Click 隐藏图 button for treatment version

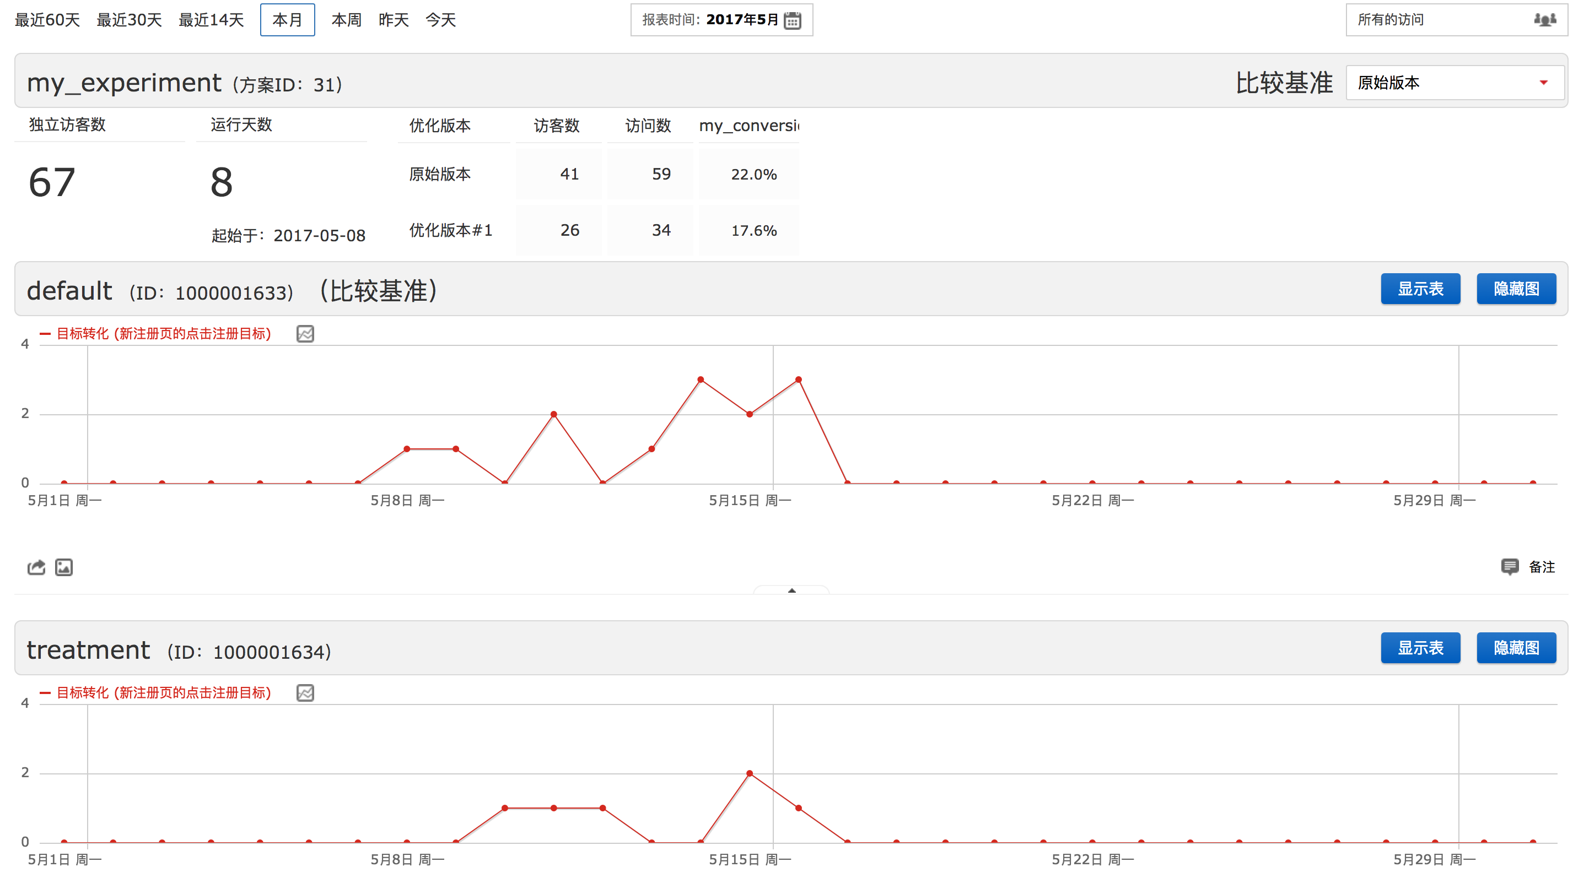[x=1516, y=647]
